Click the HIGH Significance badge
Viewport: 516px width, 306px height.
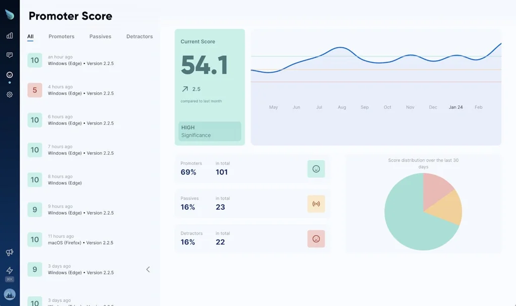(x=209, y=131)
